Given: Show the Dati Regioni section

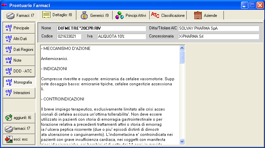Looking at the screenshot, I should [x=19, y=50].
